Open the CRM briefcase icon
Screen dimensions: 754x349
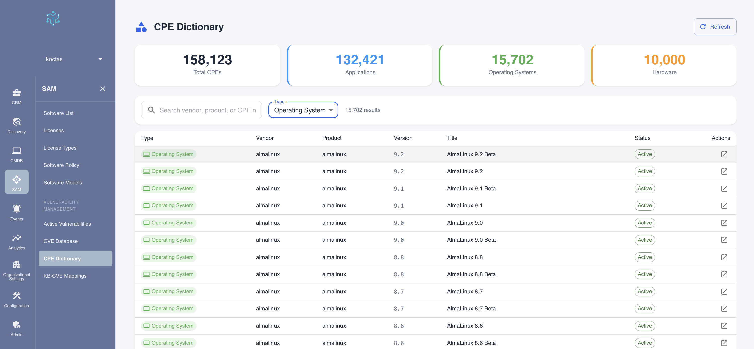(x=16, y=93)
